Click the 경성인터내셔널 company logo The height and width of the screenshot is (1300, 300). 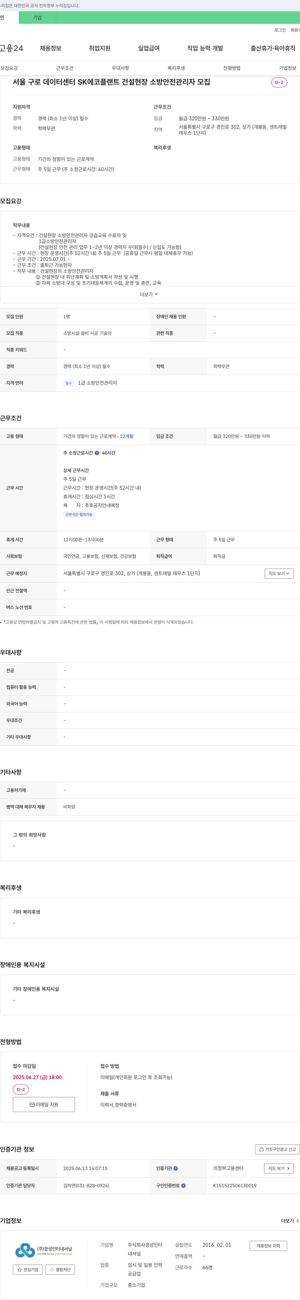(x=43, y=1250)
